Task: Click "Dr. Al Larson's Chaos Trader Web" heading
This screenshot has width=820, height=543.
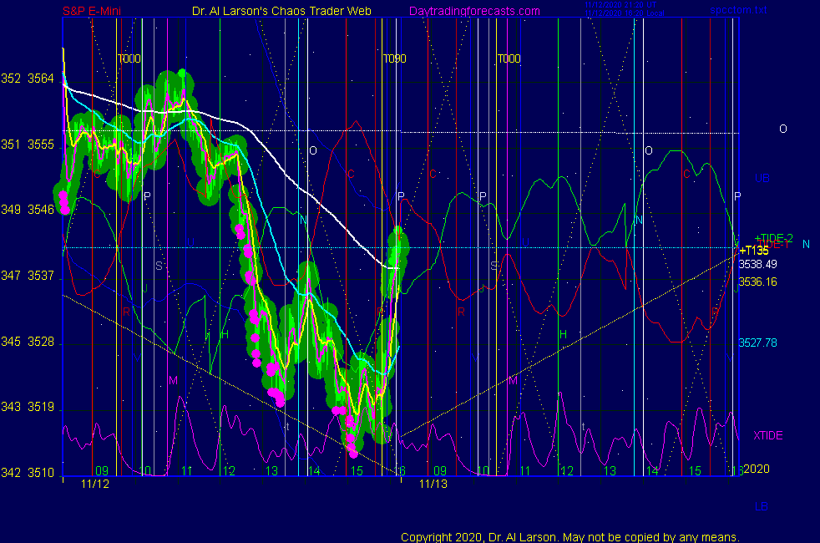Action: point(281,11)
